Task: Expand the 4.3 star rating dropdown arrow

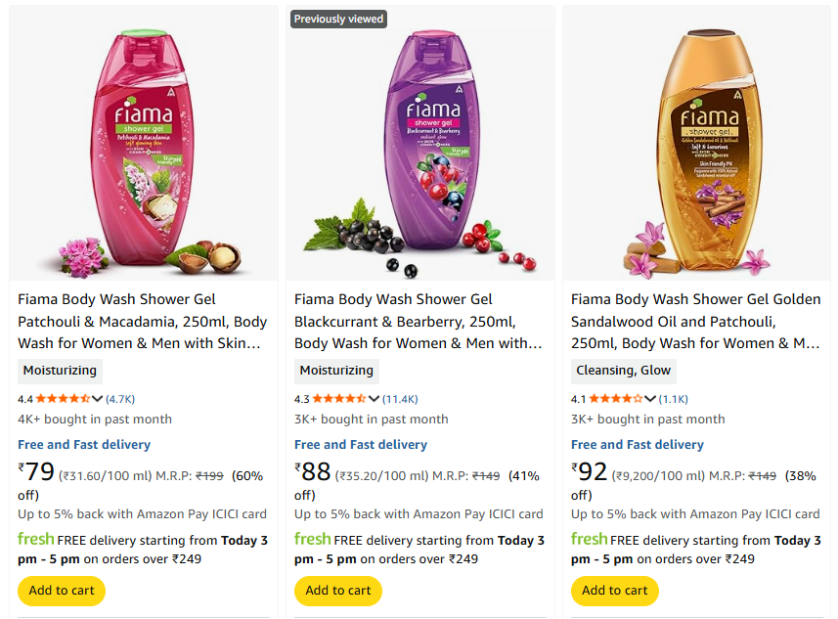Action: (375, 399)
